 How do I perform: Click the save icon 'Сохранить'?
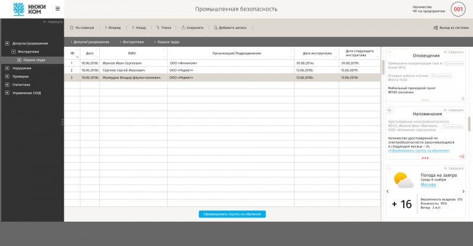pos(183,27)
